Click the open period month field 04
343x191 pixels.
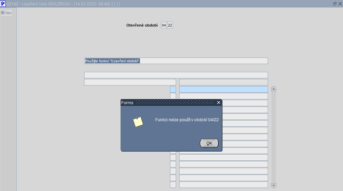(164, 25)
